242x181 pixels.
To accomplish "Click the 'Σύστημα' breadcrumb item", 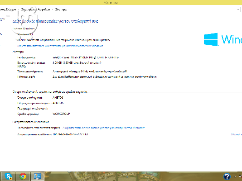I will (61, 10).
